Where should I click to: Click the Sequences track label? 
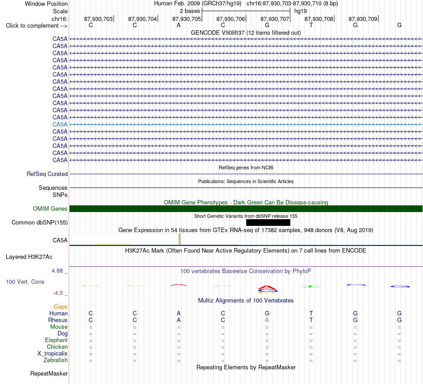[x=53, y=188]
